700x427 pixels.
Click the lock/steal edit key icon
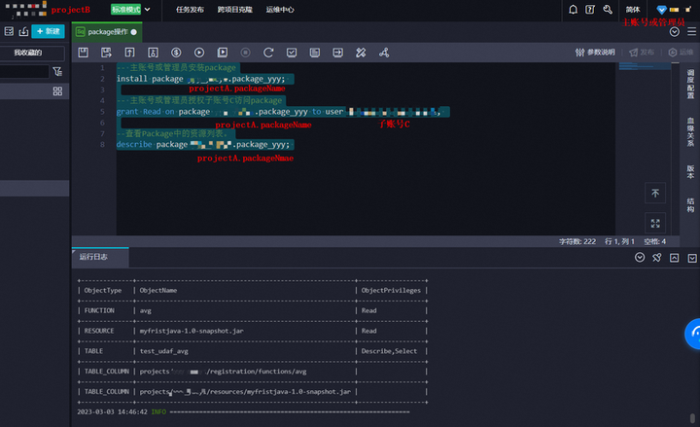153,53
